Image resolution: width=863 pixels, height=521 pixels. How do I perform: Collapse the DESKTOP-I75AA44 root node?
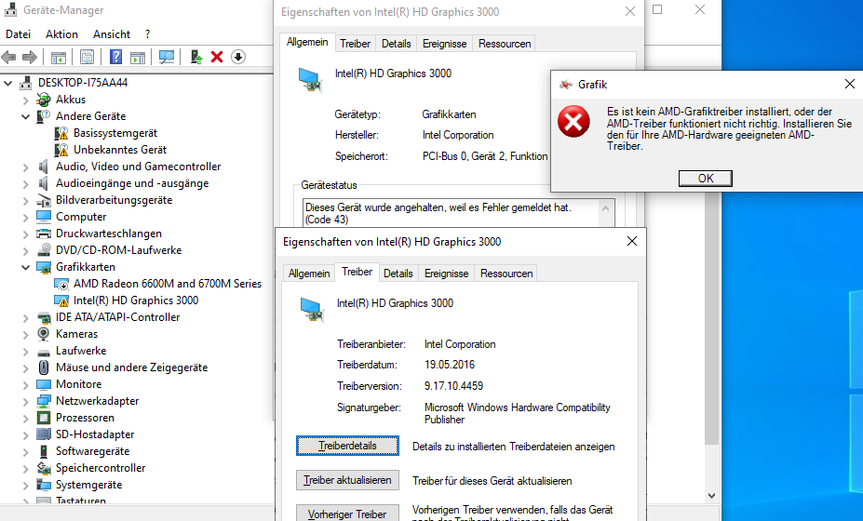(7, 83)
